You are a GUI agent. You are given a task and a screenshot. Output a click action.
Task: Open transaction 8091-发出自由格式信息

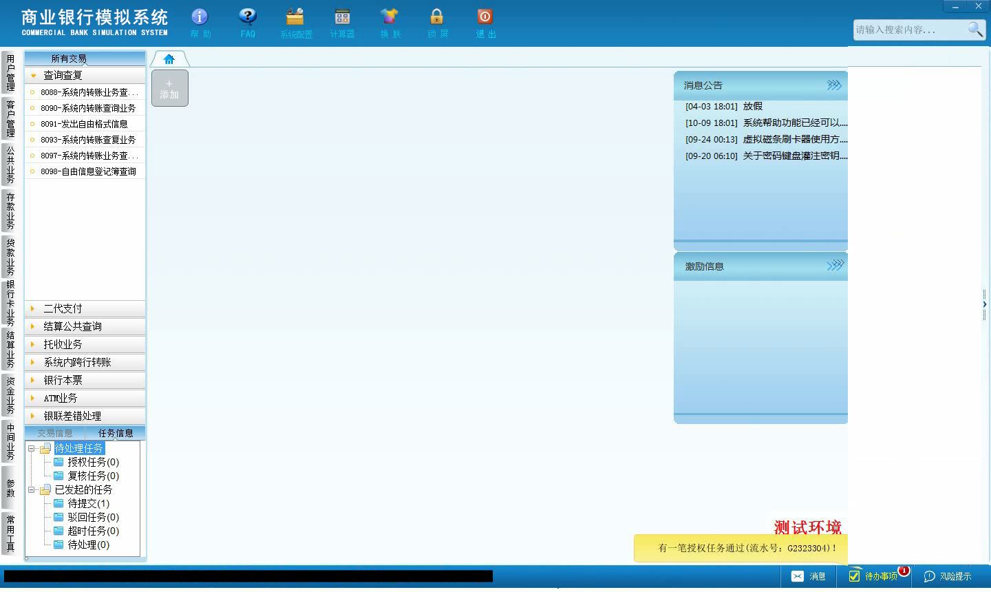point(85,124)
